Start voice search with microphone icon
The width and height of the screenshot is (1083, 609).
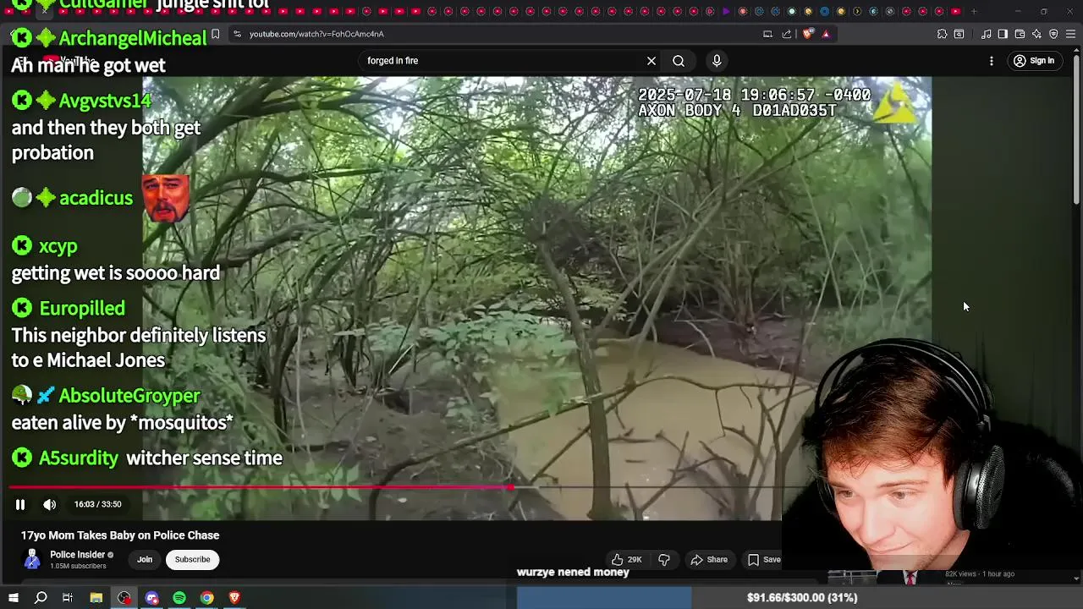click(x=717, y=61)
